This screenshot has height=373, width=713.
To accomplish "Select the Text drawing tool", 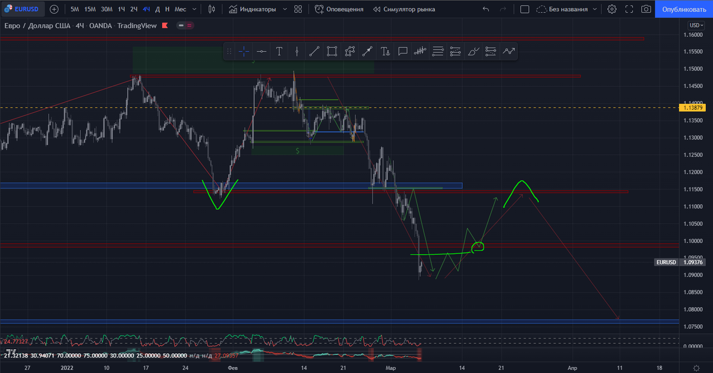I will click(x=279, y=51).
